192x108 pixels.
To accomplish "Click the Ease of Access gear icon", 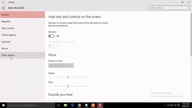I will (3, 8).
